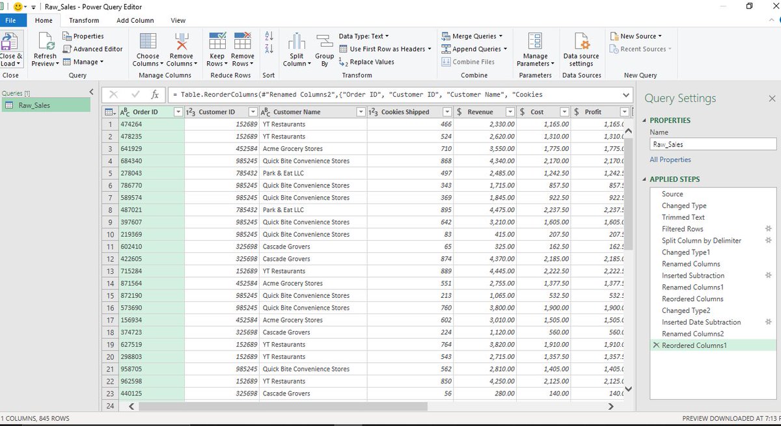Click the Park & Eat LLC cell in row 5

coord(312,173)
